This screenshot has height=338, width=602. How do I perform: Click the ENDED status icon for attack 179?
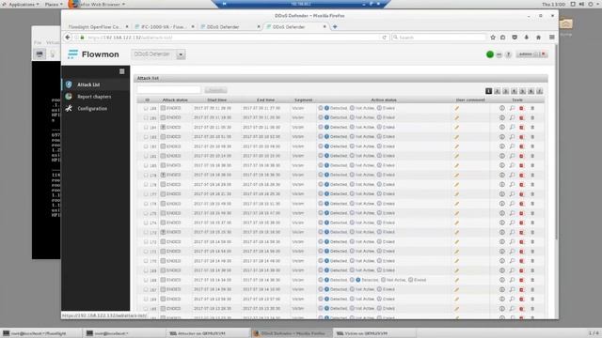(163, 175)
